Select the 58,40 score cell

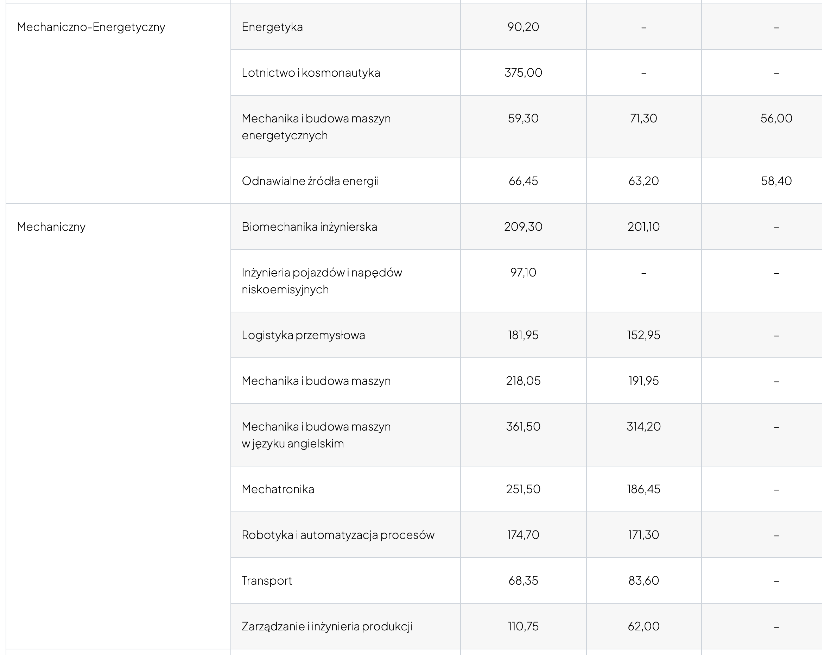coord(776,181)
